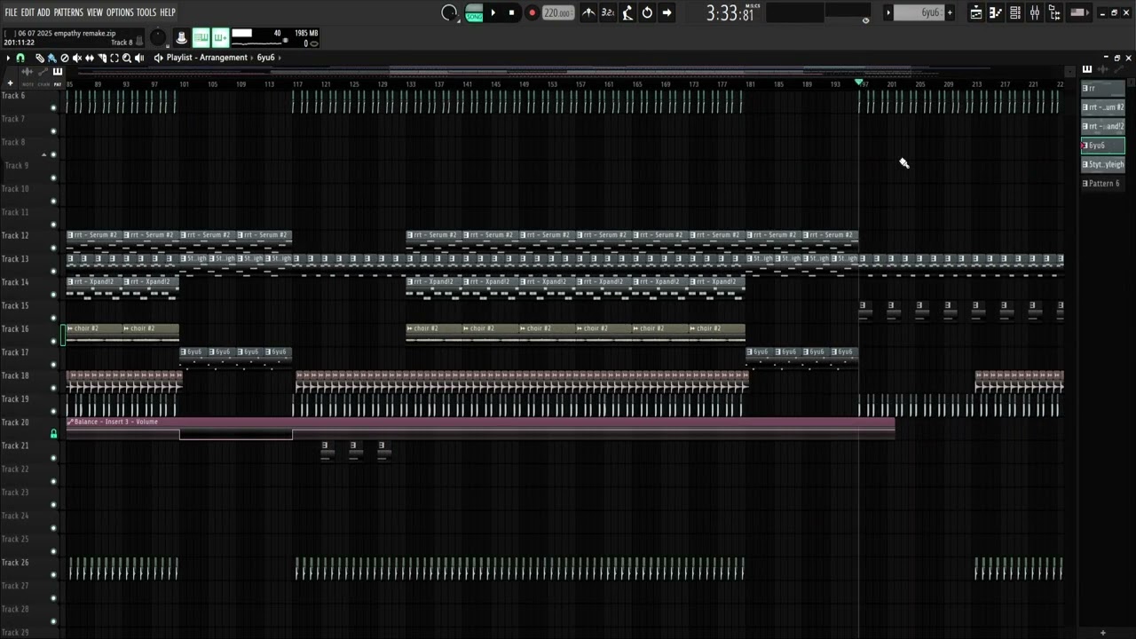Image resolution: width=1136 pixels, height=639 pixels.
Task: Click the CPU/memory meter panel
Action: pos(275,37)
